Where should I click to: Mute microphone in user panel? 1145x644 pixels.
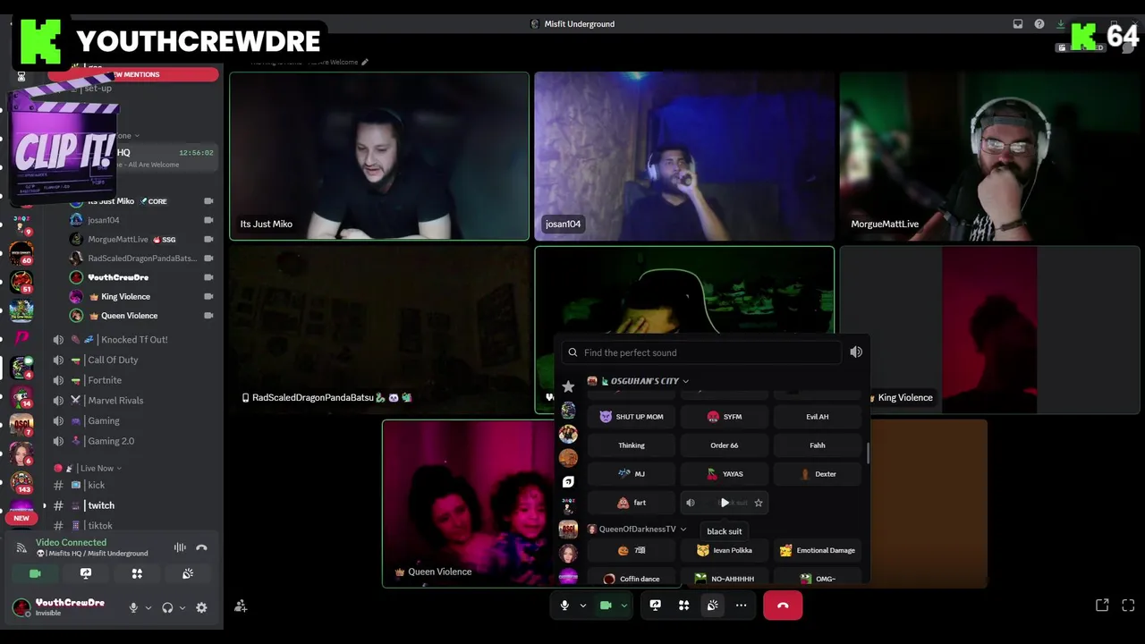tap(133, 607)
